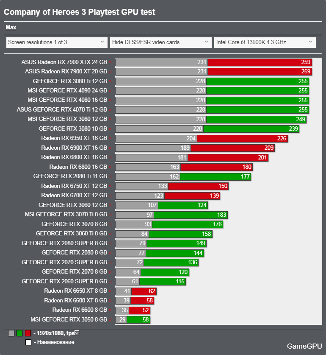This screenshot has height=355, width=326.
Task: Click the white Наименование legend swatch
Action: (28, 342)
